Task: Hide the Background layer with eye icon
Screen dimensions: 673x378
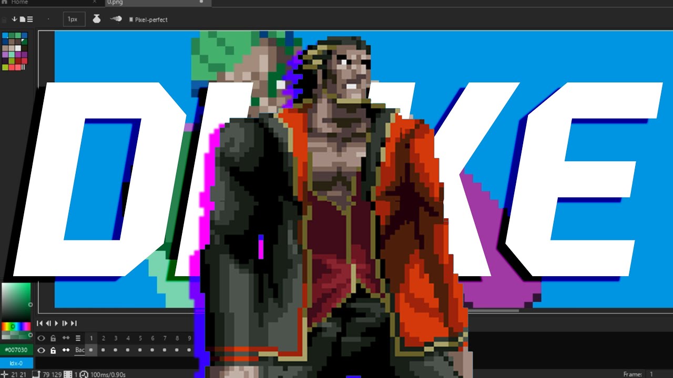Action: 41,350
